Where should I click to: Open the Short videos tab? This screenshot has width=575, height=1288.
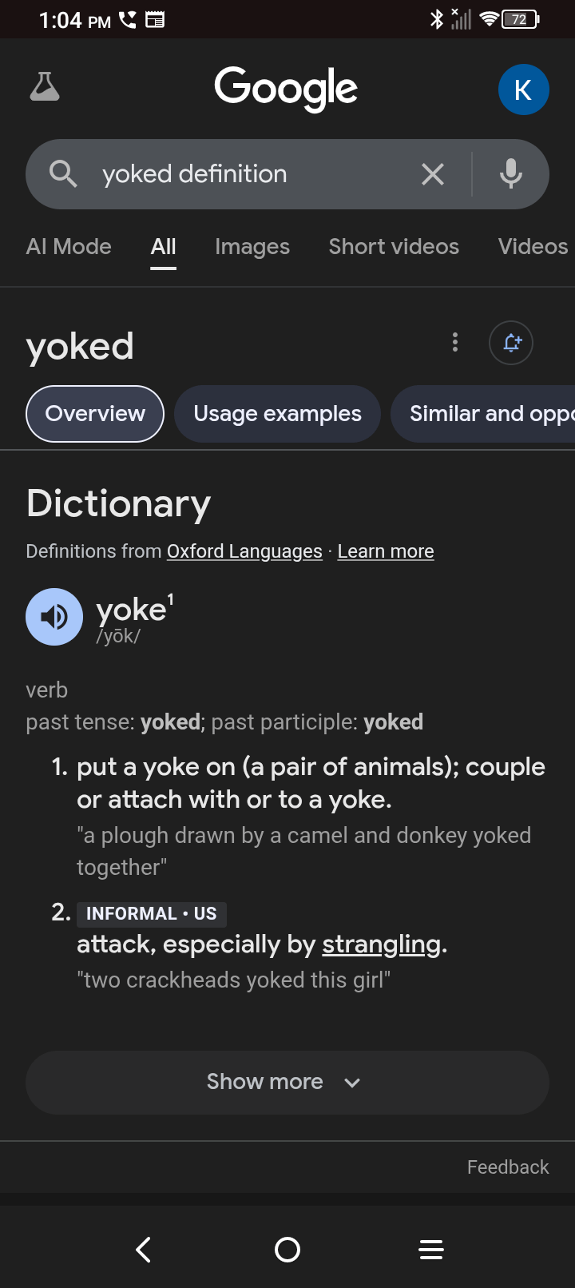point(394,247)
